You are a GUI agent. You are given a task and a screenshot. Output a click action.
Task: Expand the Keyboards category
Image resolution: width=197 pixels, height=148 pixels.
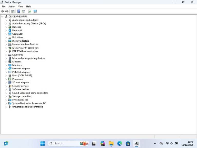6,55
